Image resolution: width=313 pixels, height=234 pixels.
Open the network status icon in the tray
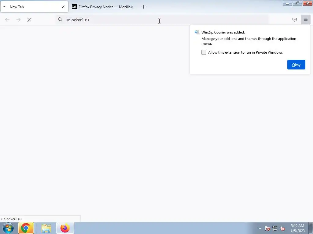(x=275, y=229)
